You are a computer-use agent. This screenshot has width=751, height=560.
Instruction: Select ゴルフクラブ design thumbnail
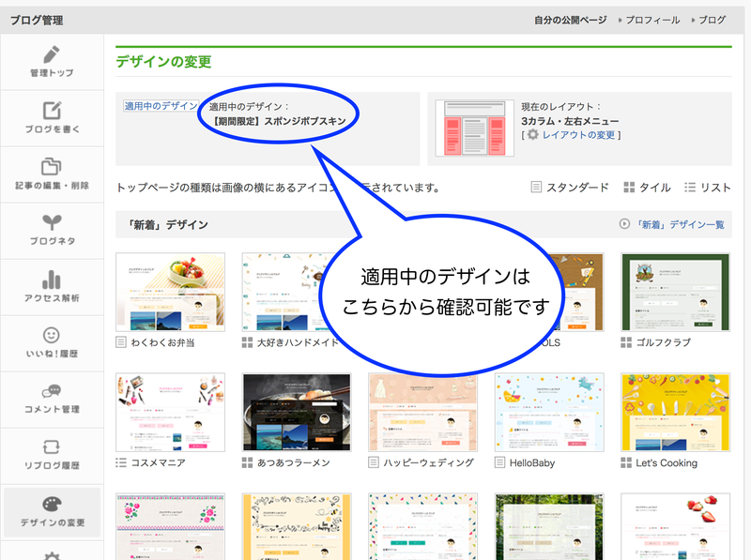[x=675, y=292]
